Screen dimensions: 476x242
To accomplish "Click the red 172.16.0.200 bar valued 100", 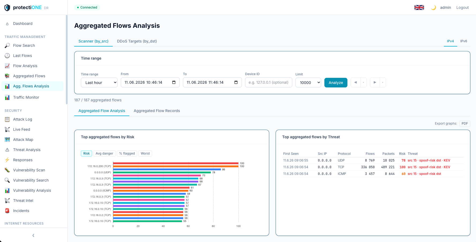I will tap(176, 163).
